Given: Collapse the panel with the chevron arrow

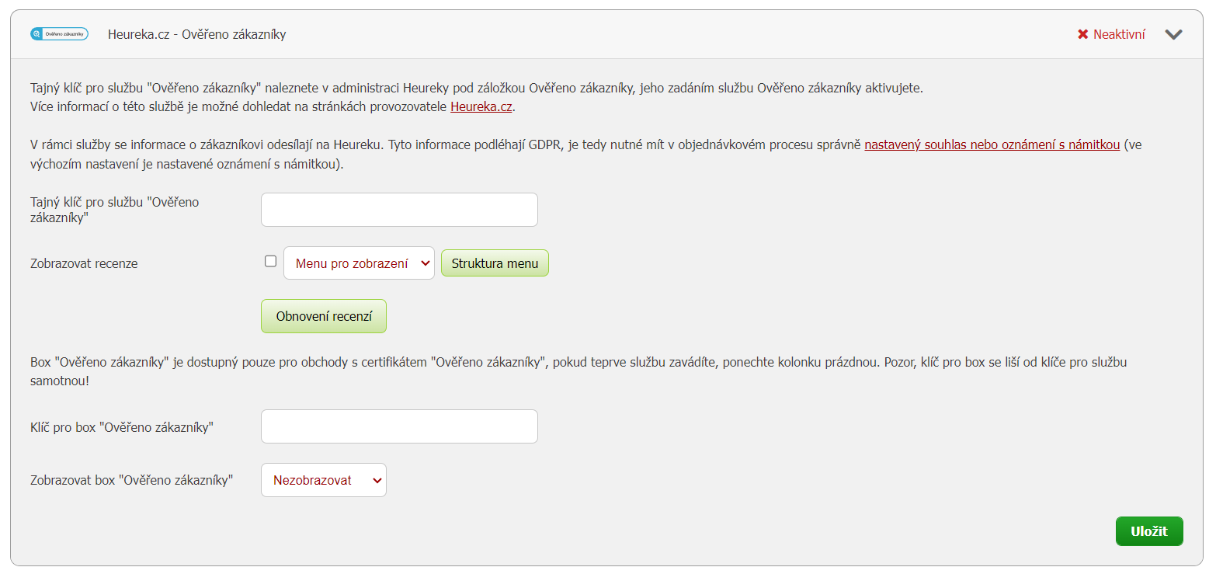Looking at the screenshot, I should [x=1173, y=34].
